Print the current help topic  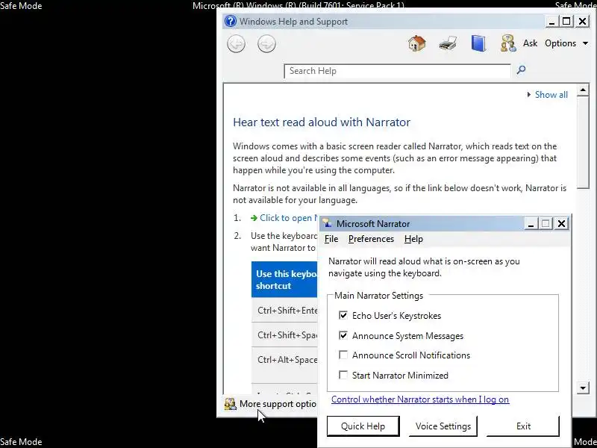pos(448,43)
